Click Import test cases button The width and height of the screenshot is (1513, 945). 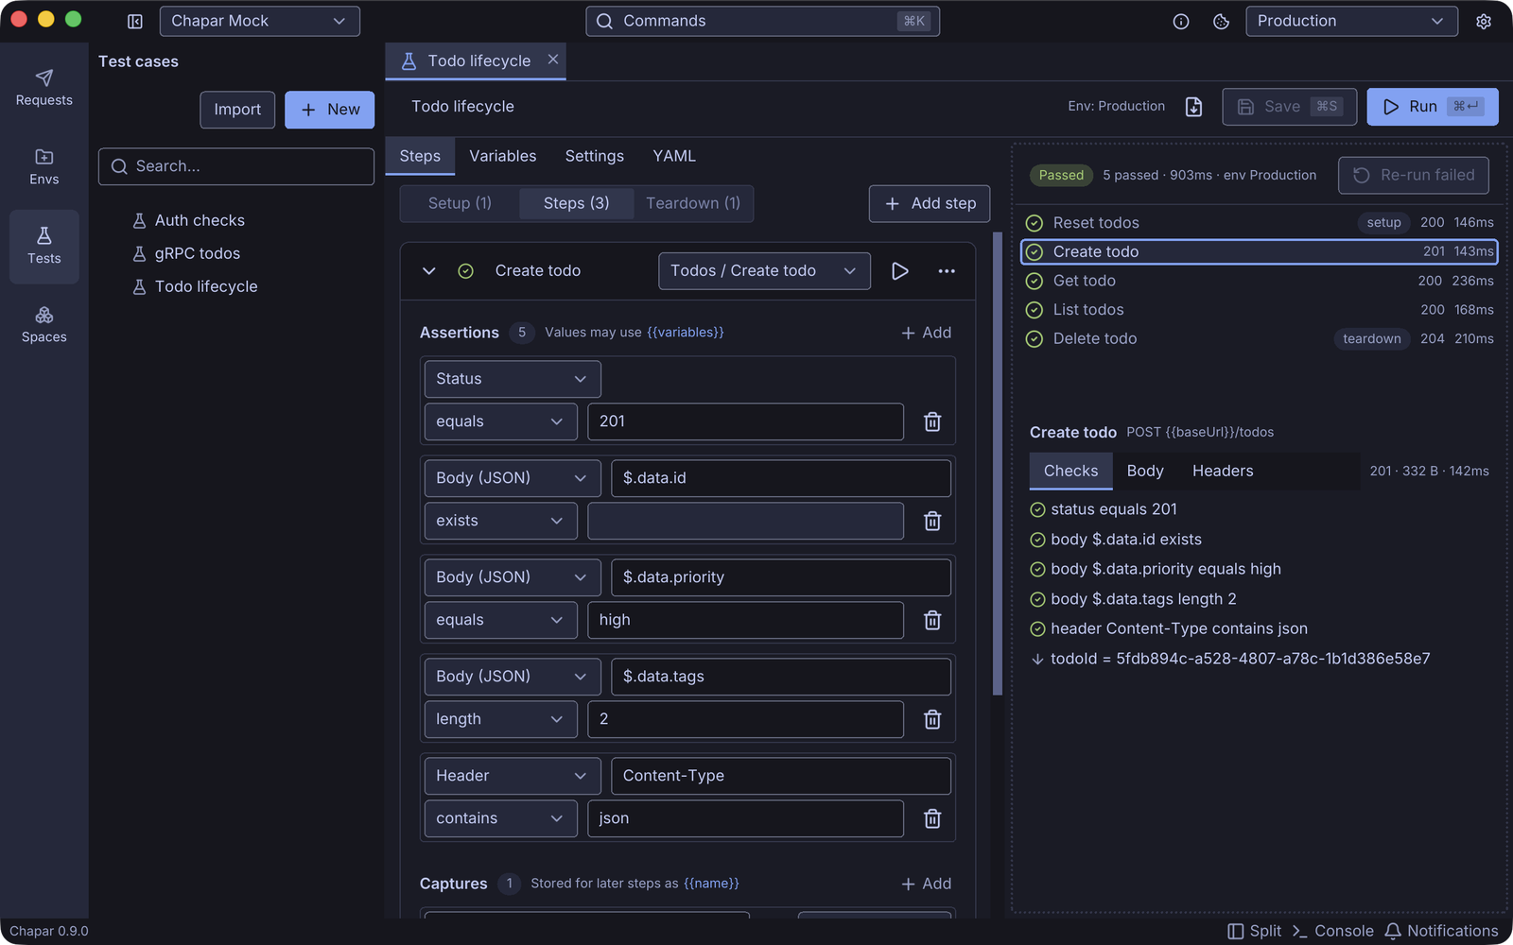[237, 110]
